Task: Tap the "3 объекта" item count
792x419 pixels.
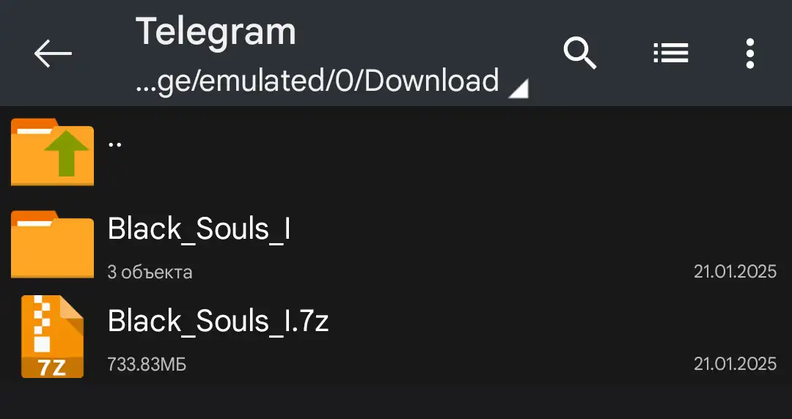Action: click(x=150, y=272)
